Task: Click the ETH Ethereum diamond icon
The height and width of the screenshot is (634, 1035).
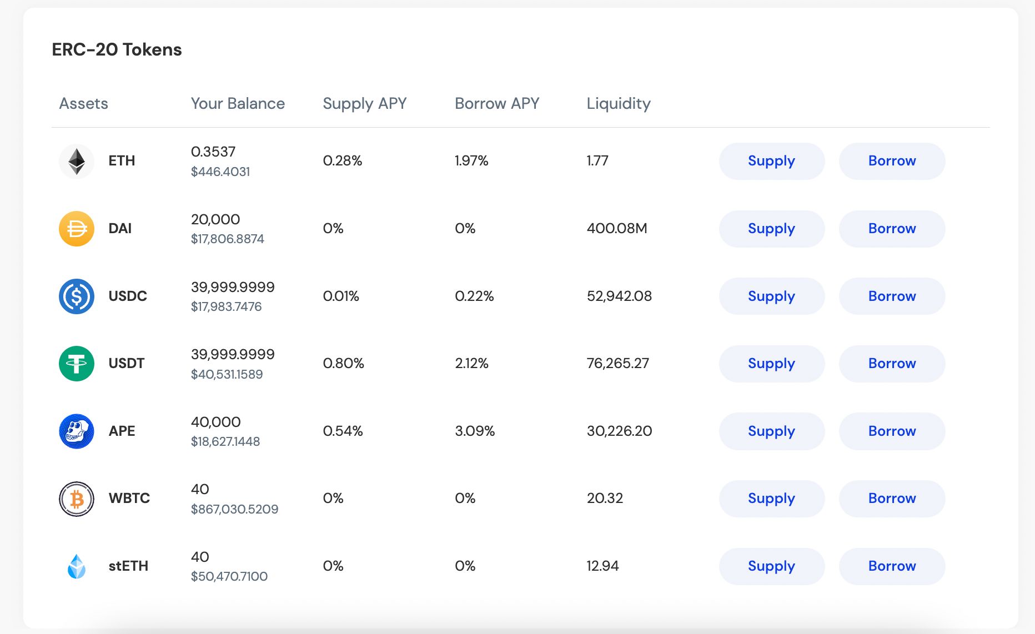Action: (x=77, y=162)
